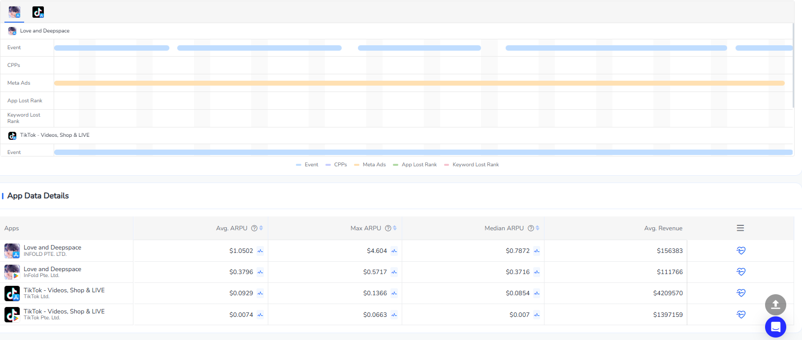Click the CPPs timeline row label
Image resolution: width=802 pixels, height=340 pixels.
[x=14, y=65]
